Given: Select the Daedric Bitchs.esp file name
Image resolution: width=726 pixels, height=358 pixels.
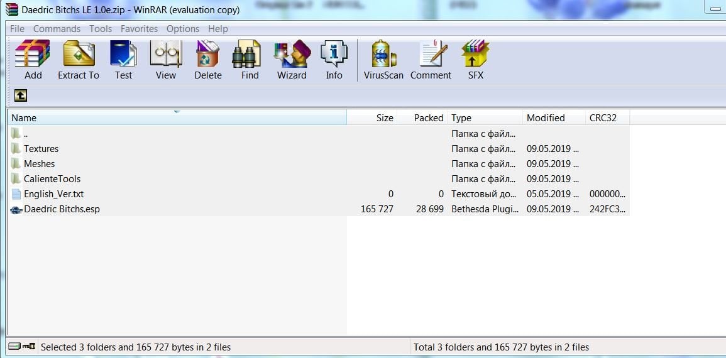Looking at the screenshot, I should pyautogui.click(x=62, y=209).
